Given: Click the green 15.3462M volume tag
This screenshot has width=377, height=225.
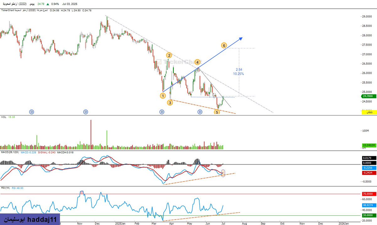Looking at the screenshot, I should 369,145.
